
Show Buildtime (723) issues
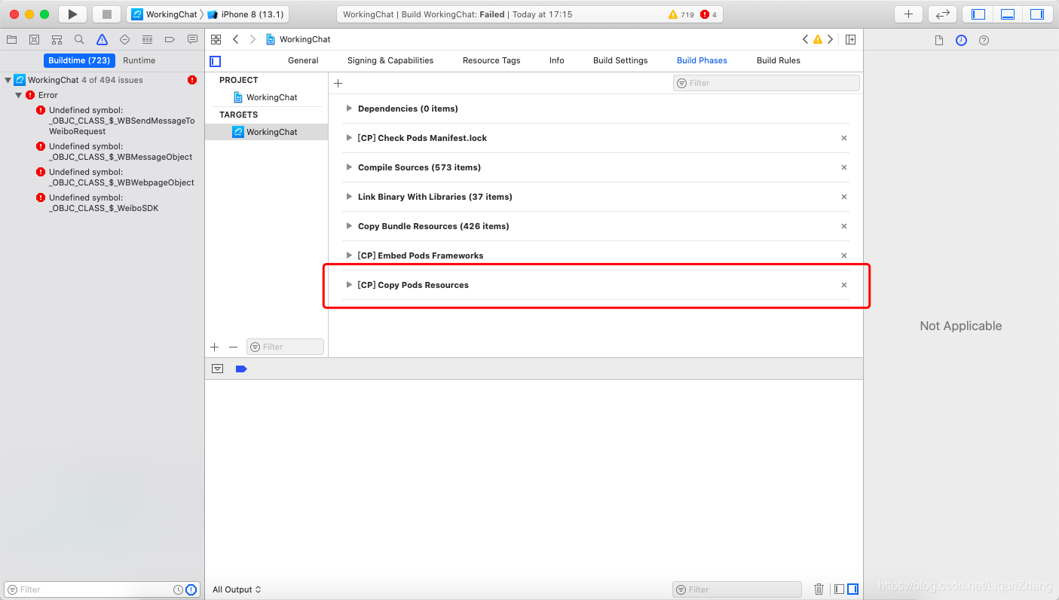pyautogui.click(x=79, y=60)
